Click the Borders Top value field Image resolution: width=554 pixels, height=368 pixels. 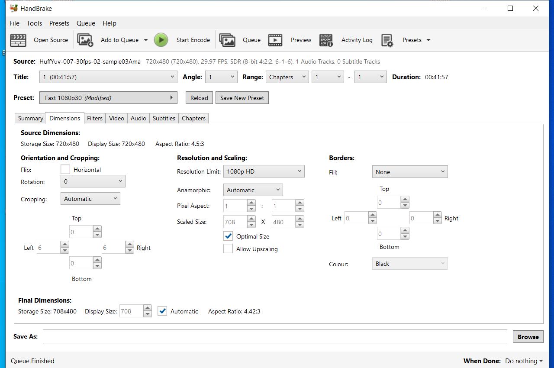coord(389,202)
